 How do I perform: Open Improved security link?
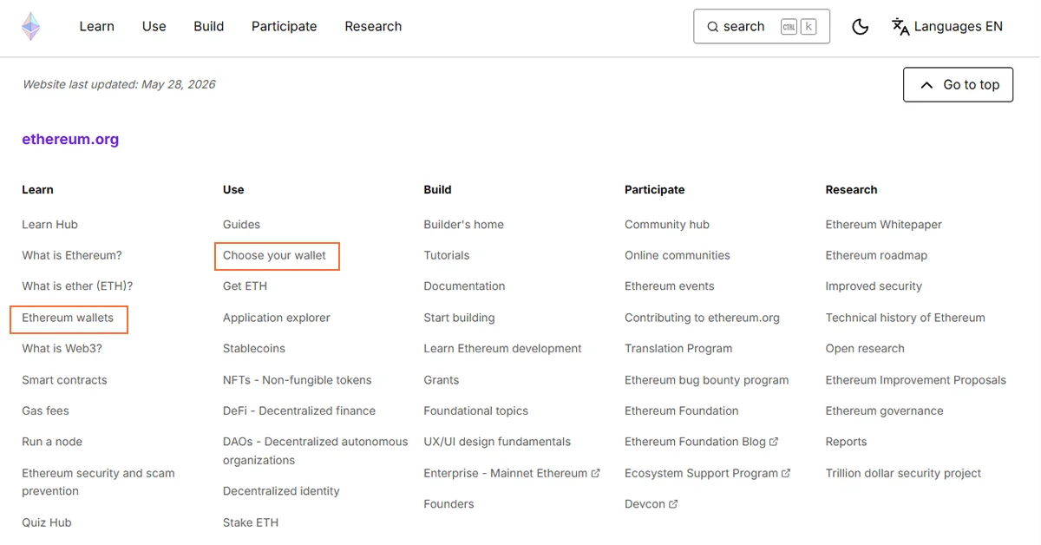pos(874,286)
